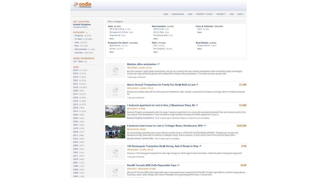Open PROPERTY TO RENT in top navigation
The height and width of the screenshot is (178, 317).
[204, 14]
